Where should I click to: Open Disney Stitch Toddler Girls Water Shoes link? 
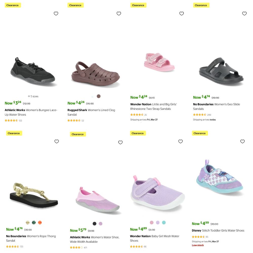218,230
